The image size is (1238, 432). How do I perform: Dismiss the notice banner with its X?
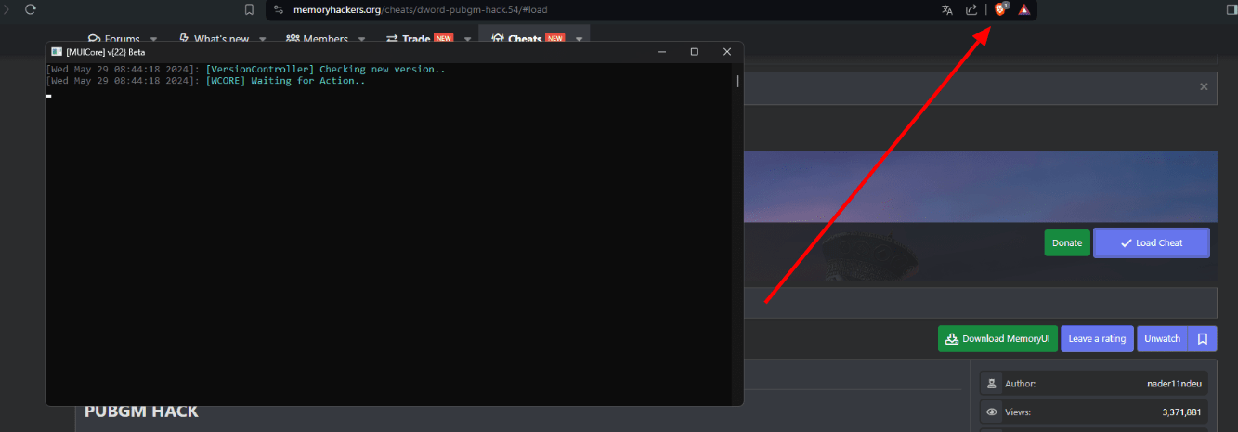point(1204,86)
